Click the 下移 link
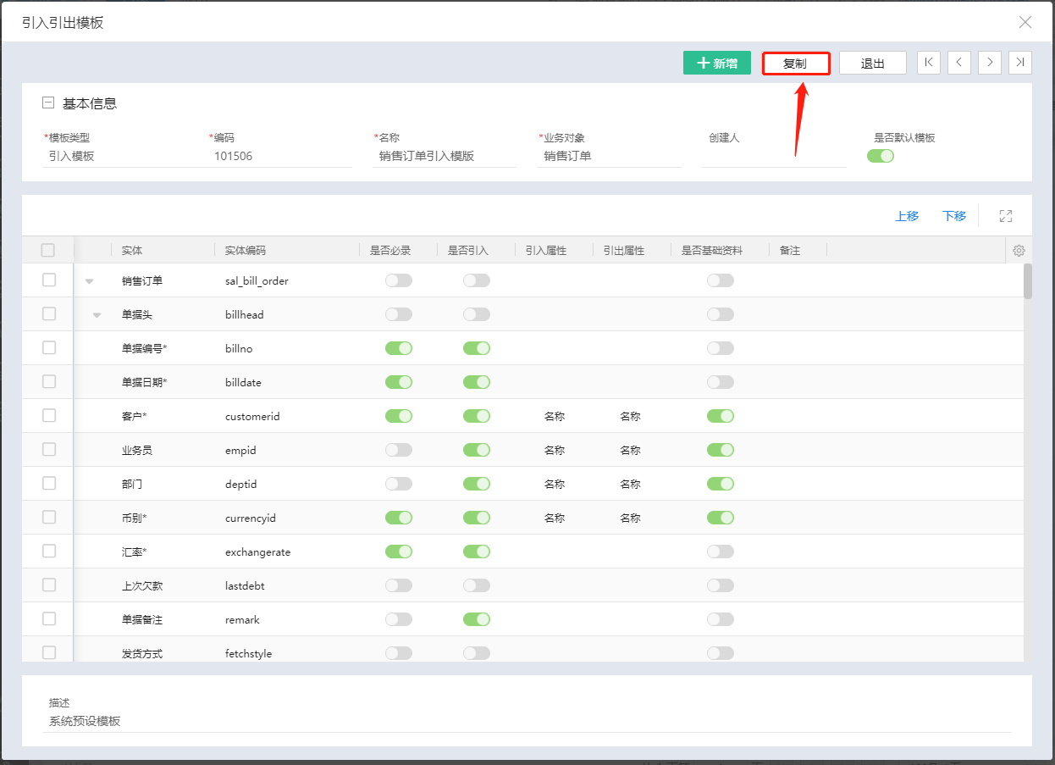Screen dimensions: 1055x765 [x=954, y=216]
